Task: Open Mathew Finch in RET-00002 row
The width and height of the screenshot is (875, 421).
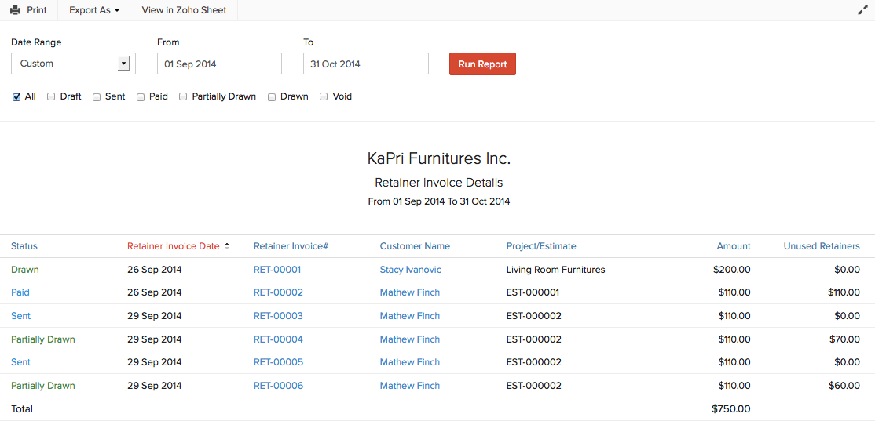Action: (409, 292)
